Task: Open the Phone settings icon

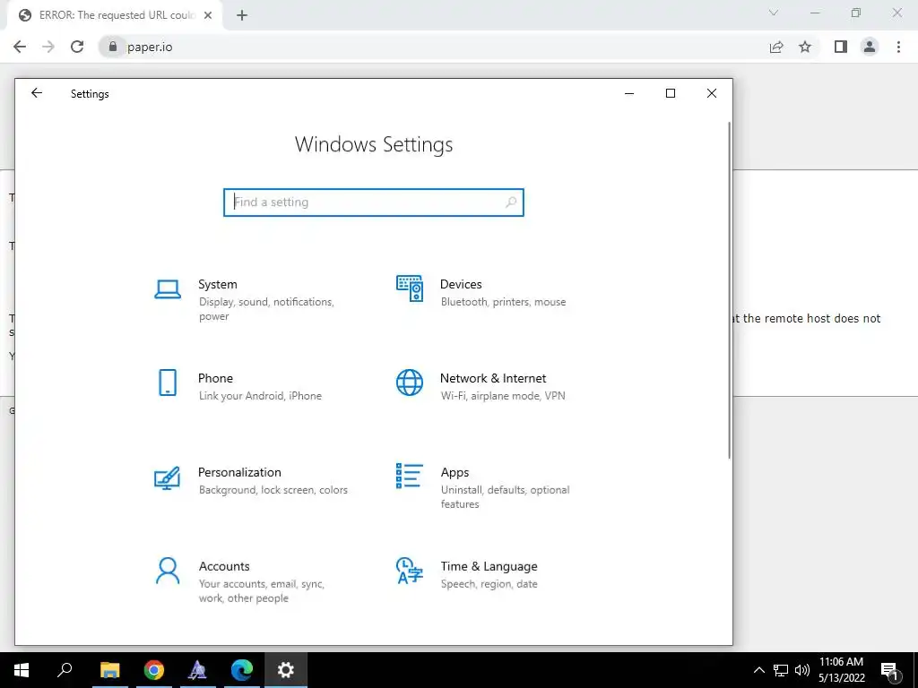Action: (168, 383)
